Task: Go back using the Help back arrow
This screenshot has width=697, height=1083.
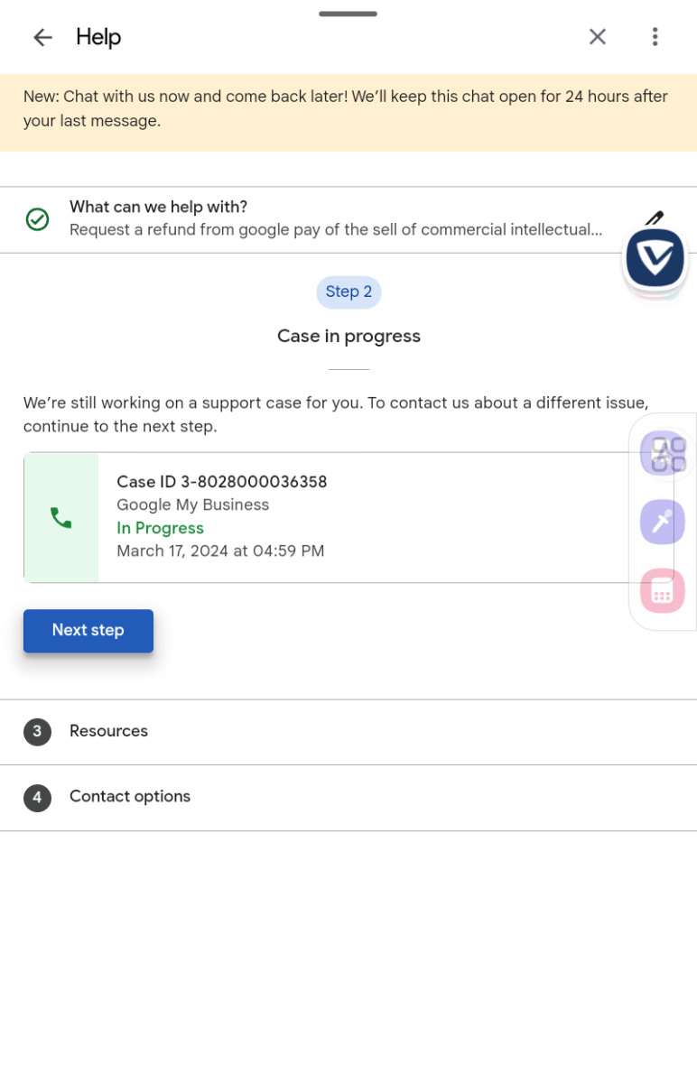Action: [x=42, y=37]
